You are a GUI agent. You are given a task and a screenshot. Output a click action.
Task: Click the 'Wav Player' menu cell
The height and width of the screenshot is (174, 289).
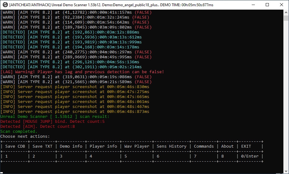click(137, 146)
